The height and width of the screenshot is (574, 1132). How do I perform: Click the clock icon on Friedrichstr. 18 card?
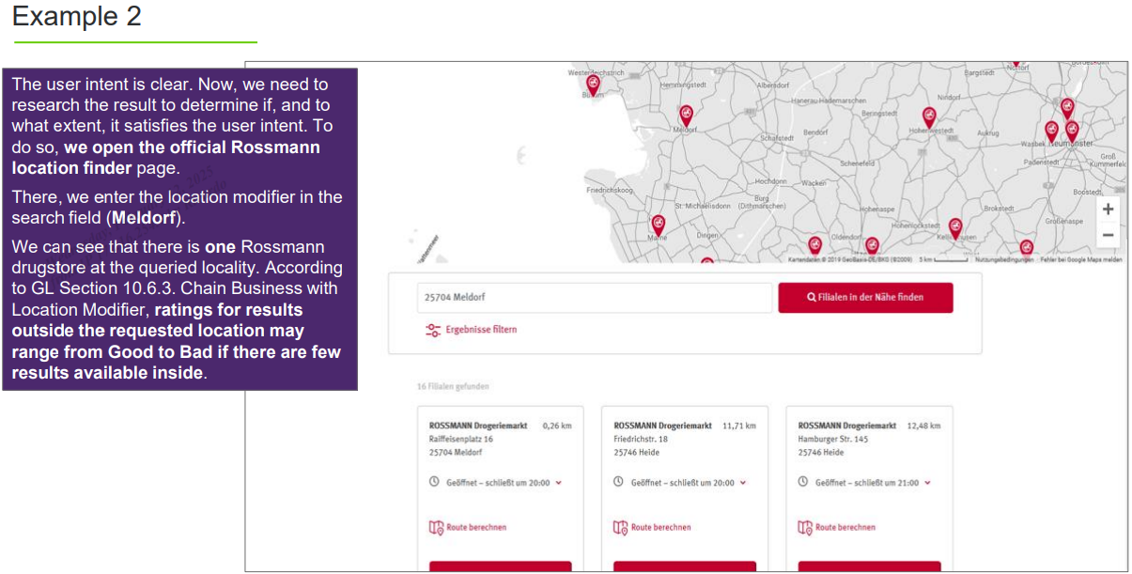[618, 482]
